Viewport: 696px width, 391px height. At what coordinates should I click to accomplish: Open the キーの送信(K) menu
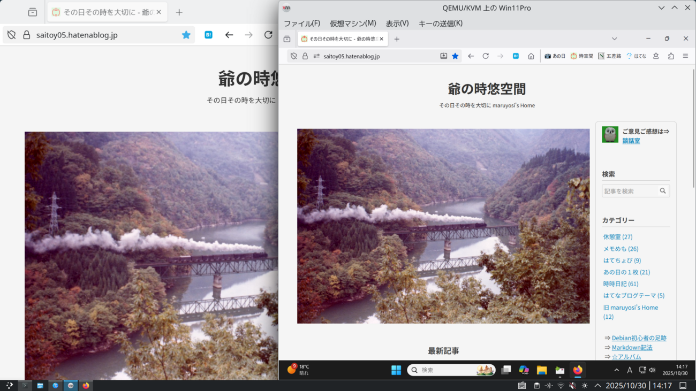[441, 24]
